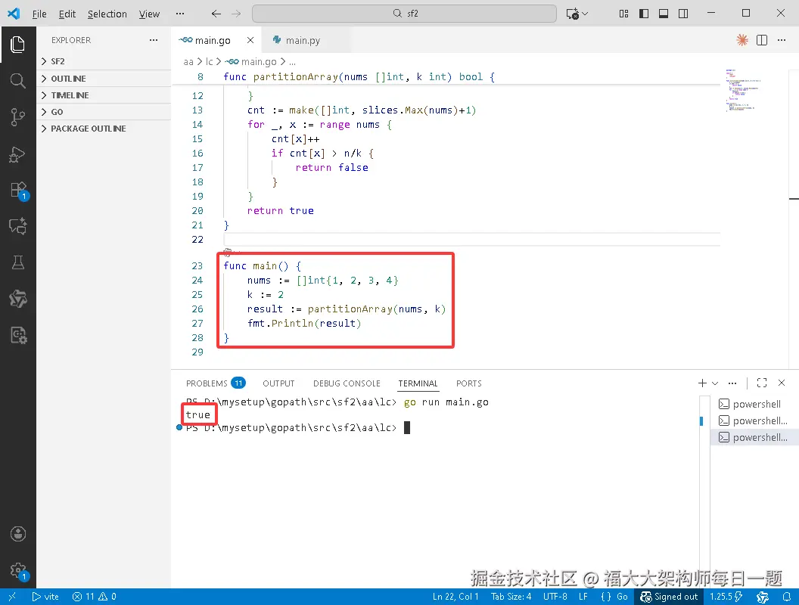799x605 pixels.
Task: Toggle the secondary side bar visibility
Action: pos(683,14)
